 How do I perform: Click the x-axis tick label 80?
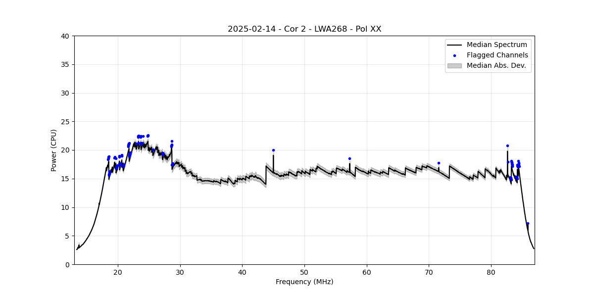[491, 272]
